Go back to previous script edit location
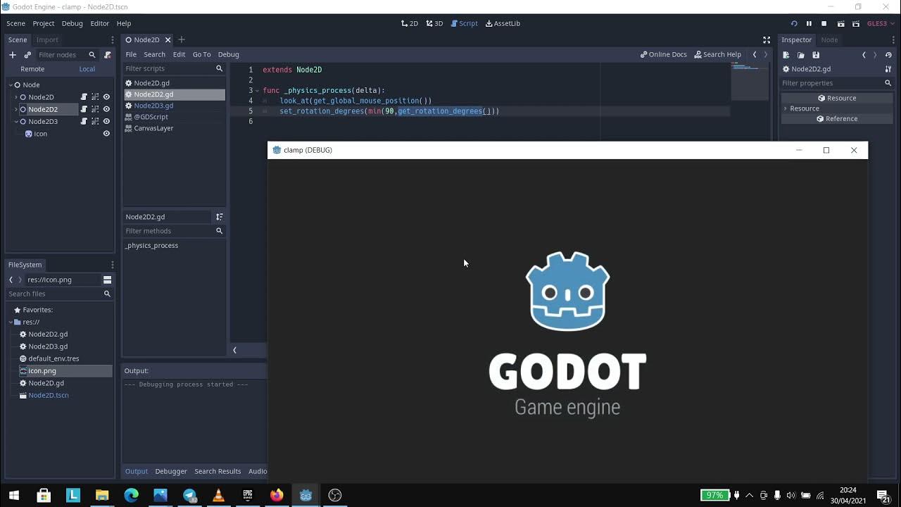The image size is (901, 507). click(755, 54)
